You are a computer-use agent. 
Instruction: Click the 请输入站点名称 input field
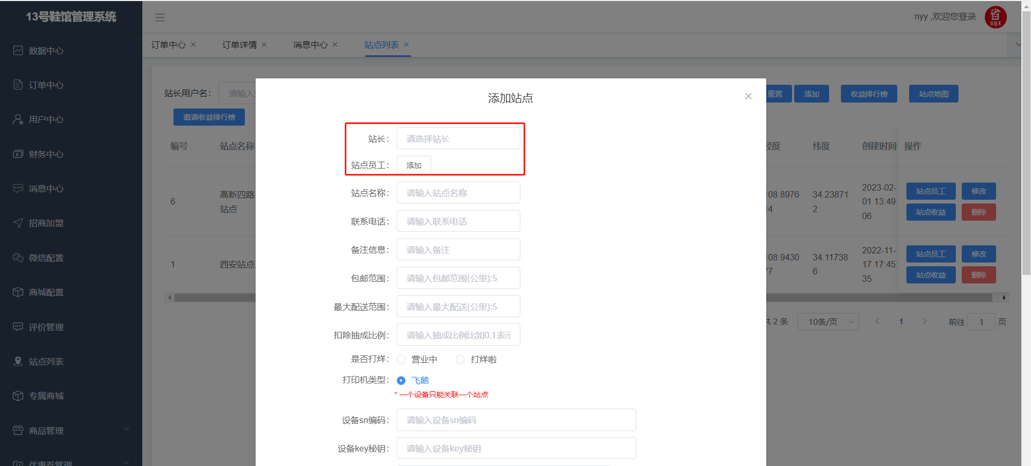tap(458, 193)
